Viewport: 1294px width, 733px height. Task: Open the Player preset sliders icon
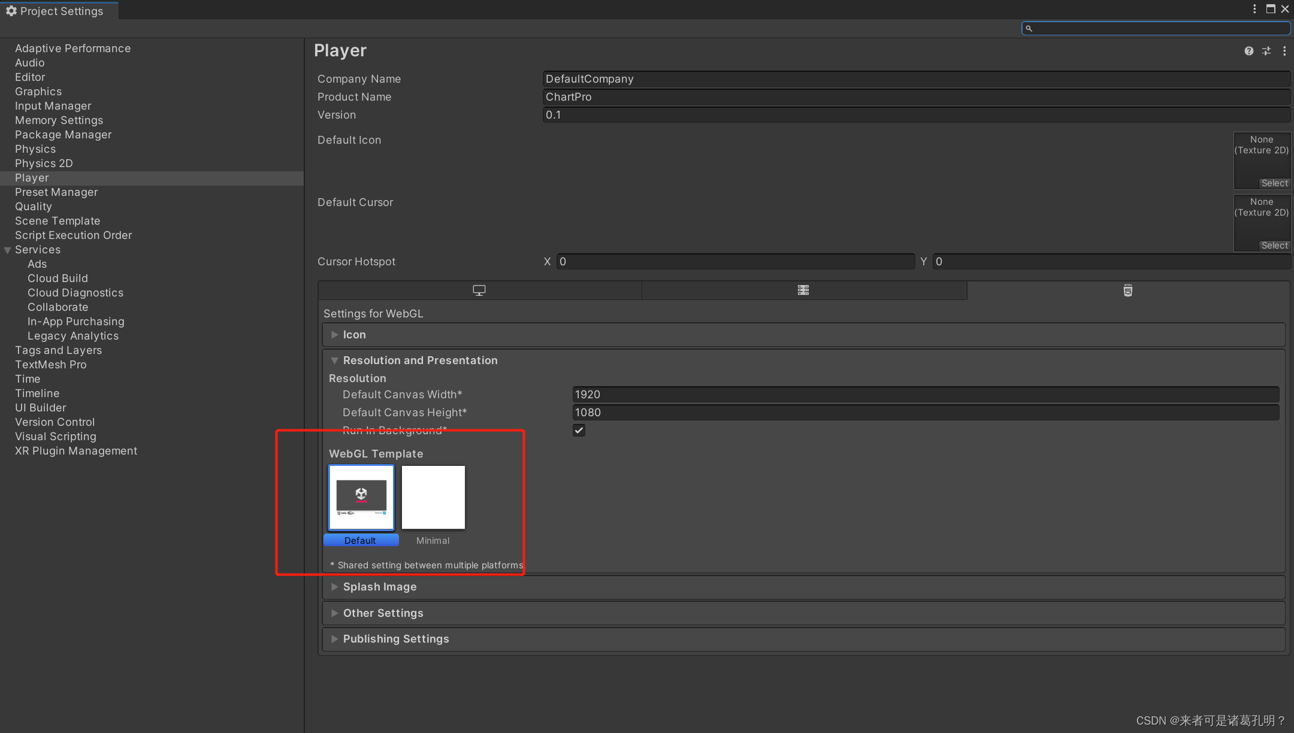pos(1266,51)
